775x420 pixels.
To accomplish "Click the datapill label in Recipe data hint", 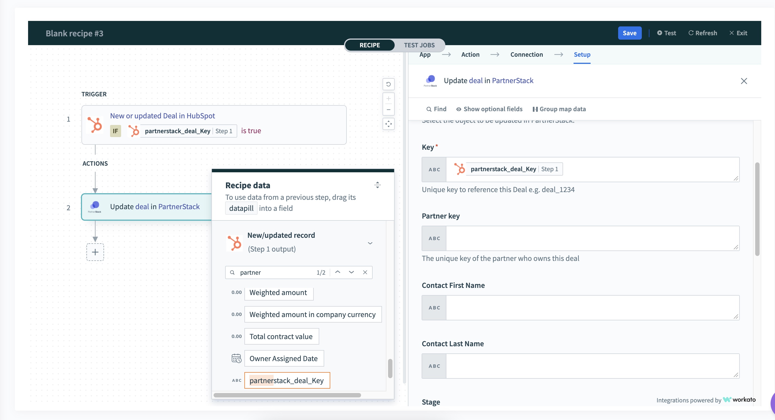I will pos(241,208).
